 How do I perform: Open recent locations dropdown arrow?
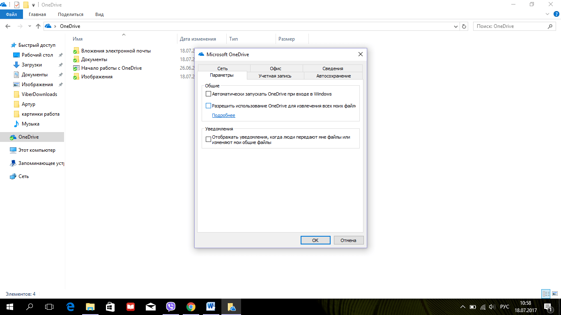coord(30,26)
